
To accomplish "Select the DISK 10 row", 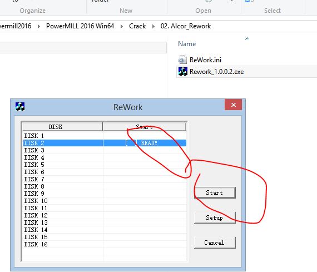I will [105, 201].
